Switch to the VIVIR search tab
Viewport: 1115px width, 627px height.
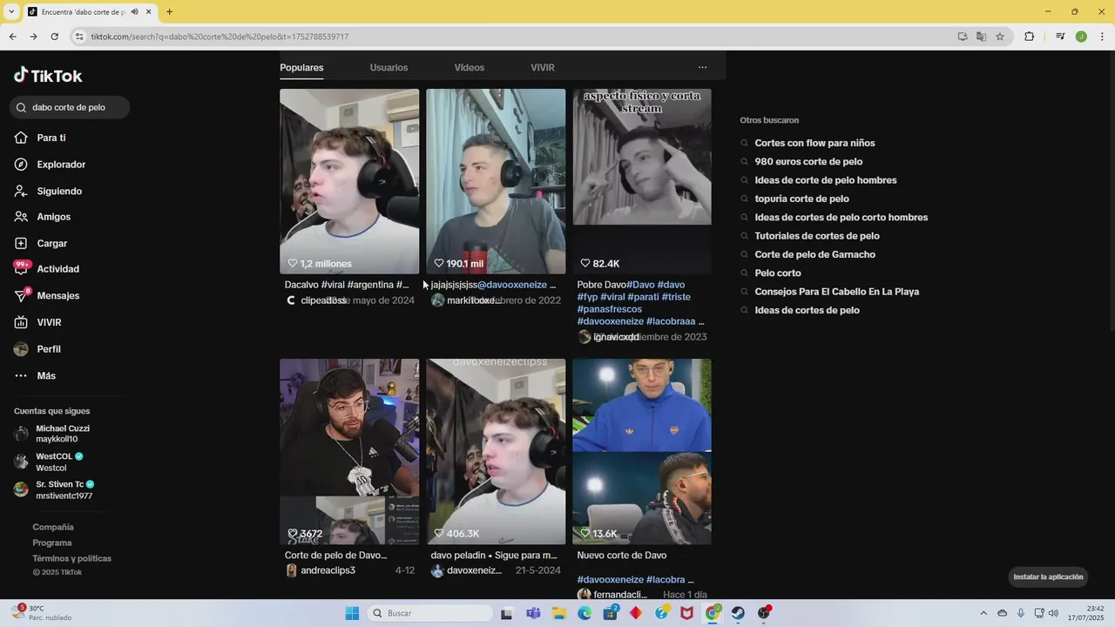[x=543, y=68]
